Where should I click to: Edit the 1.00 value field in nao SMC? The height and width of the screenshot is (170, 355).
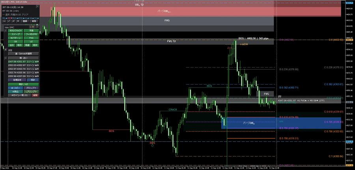tap(32, 27)
